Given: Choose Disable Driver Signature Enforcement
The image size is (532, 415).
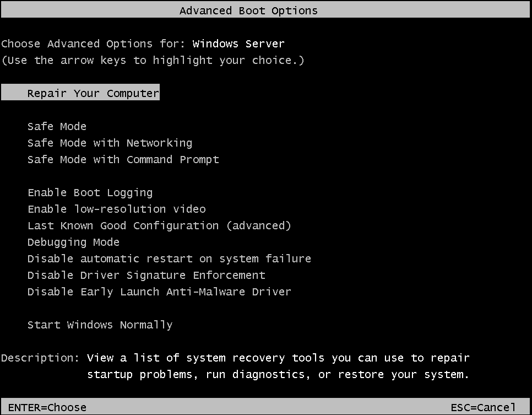Looking at the screenshot, I should (146, 275).
